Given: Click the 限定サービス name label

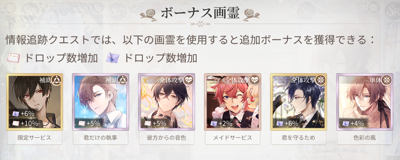Looking at the screenshot, I should (34, 138).
